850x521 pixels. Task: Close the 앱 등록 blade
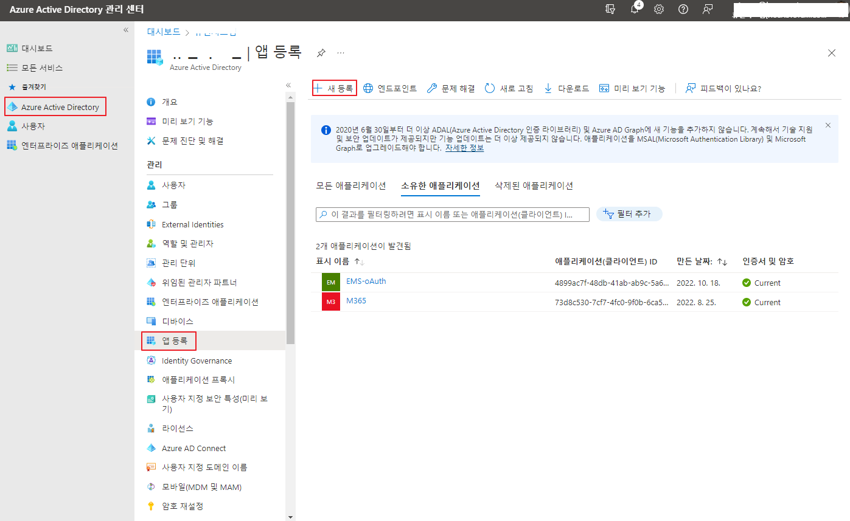(832, 53)
